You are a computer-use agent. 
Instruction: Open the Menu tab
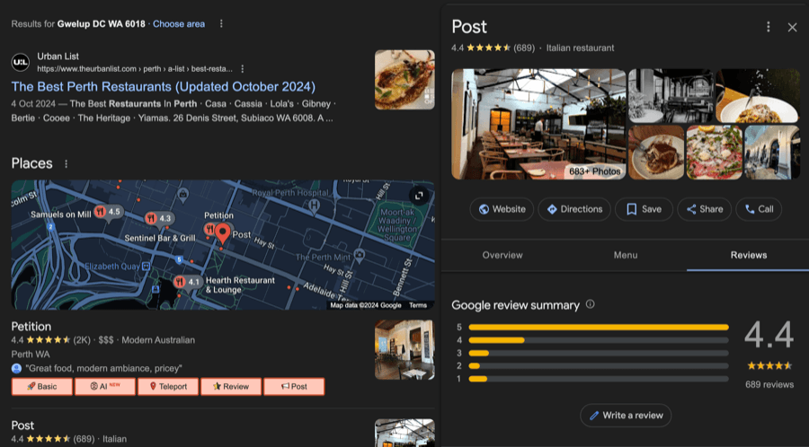click(626, 255)
